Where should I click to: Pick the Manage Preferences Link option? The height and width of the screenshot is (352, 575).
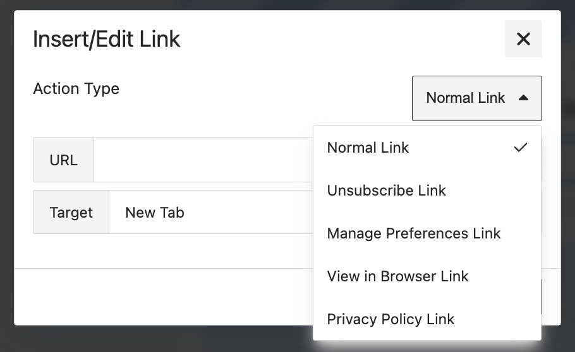click(414, 233)
